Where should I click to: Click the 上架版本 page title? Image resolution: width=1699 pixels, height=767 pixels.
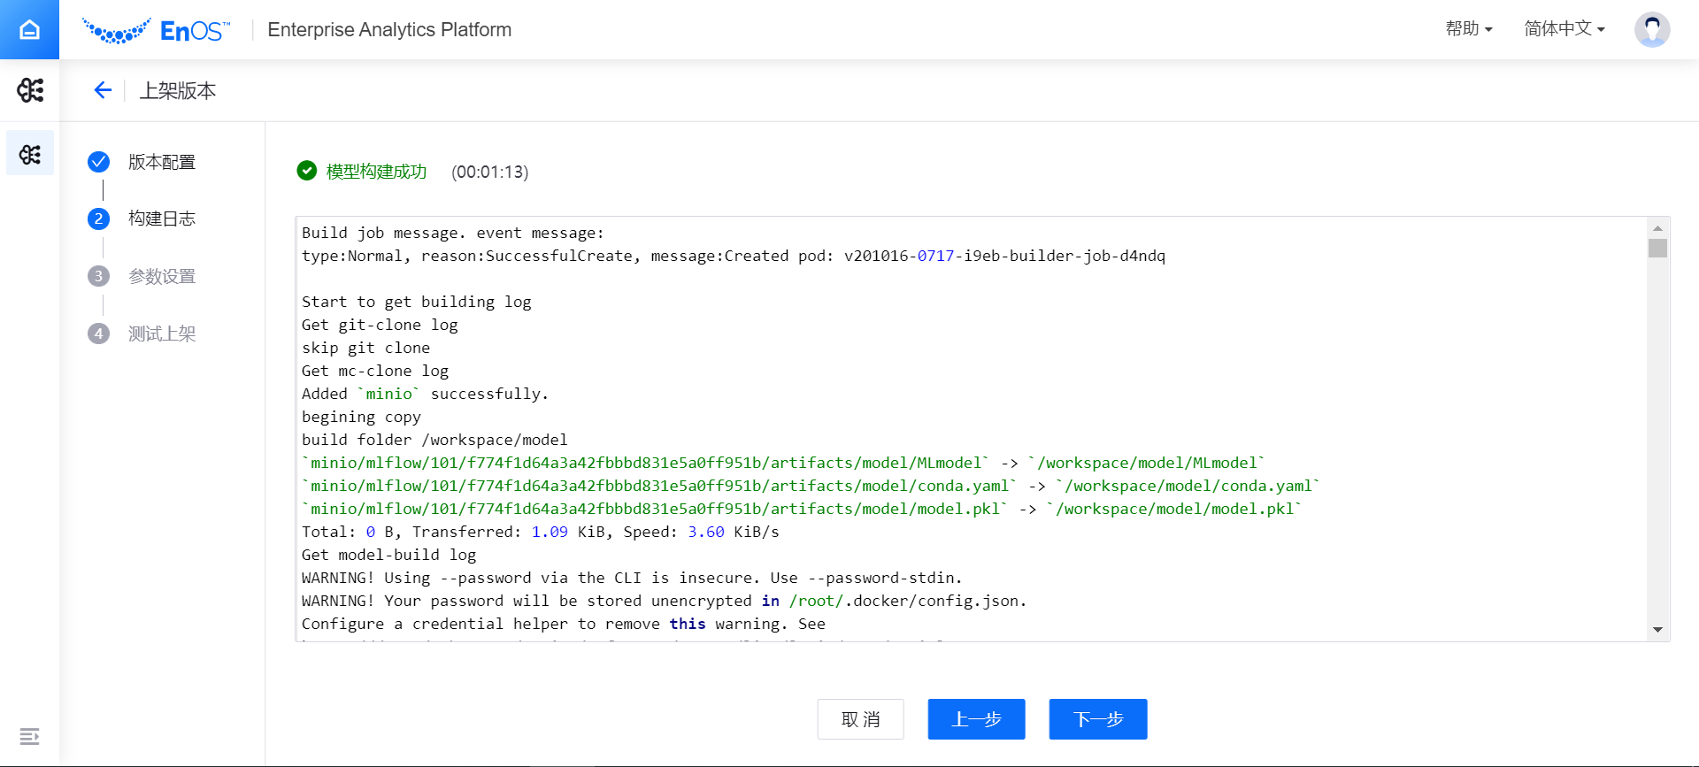(178, 90)
